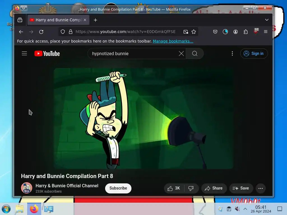This screenshot has height=215, width=287.
Task: Clear the YouTube search query
Action: tap(181, 53)
